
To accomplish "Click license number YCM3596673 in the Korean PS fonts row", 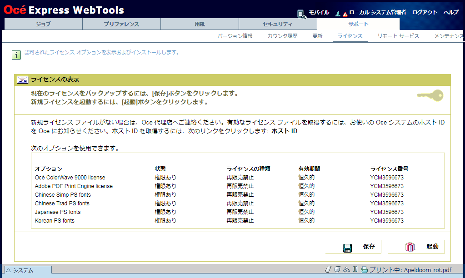I will tap(387, 220).
